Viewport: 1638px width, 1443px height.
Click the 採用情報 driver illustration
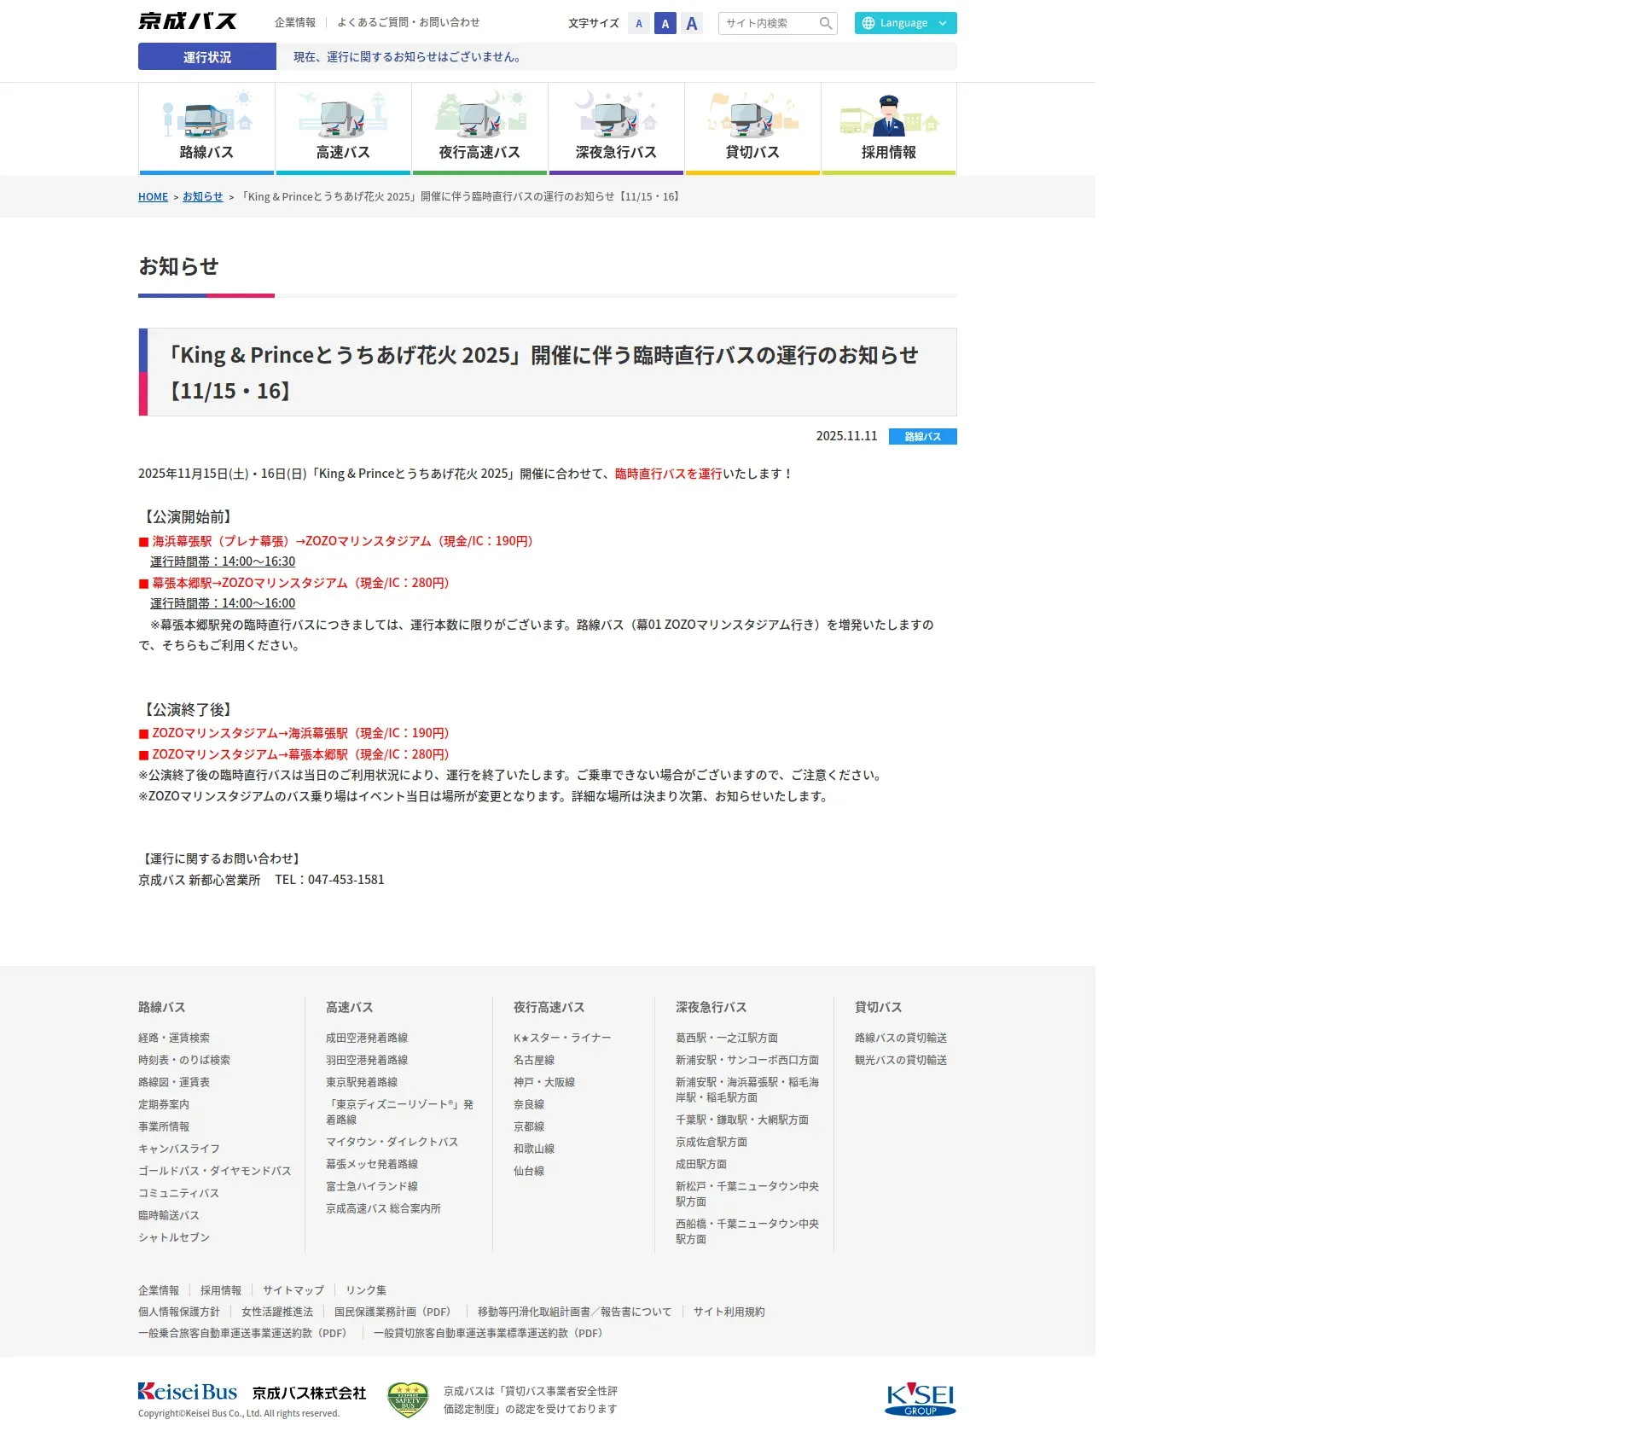(x=889, y=118)
